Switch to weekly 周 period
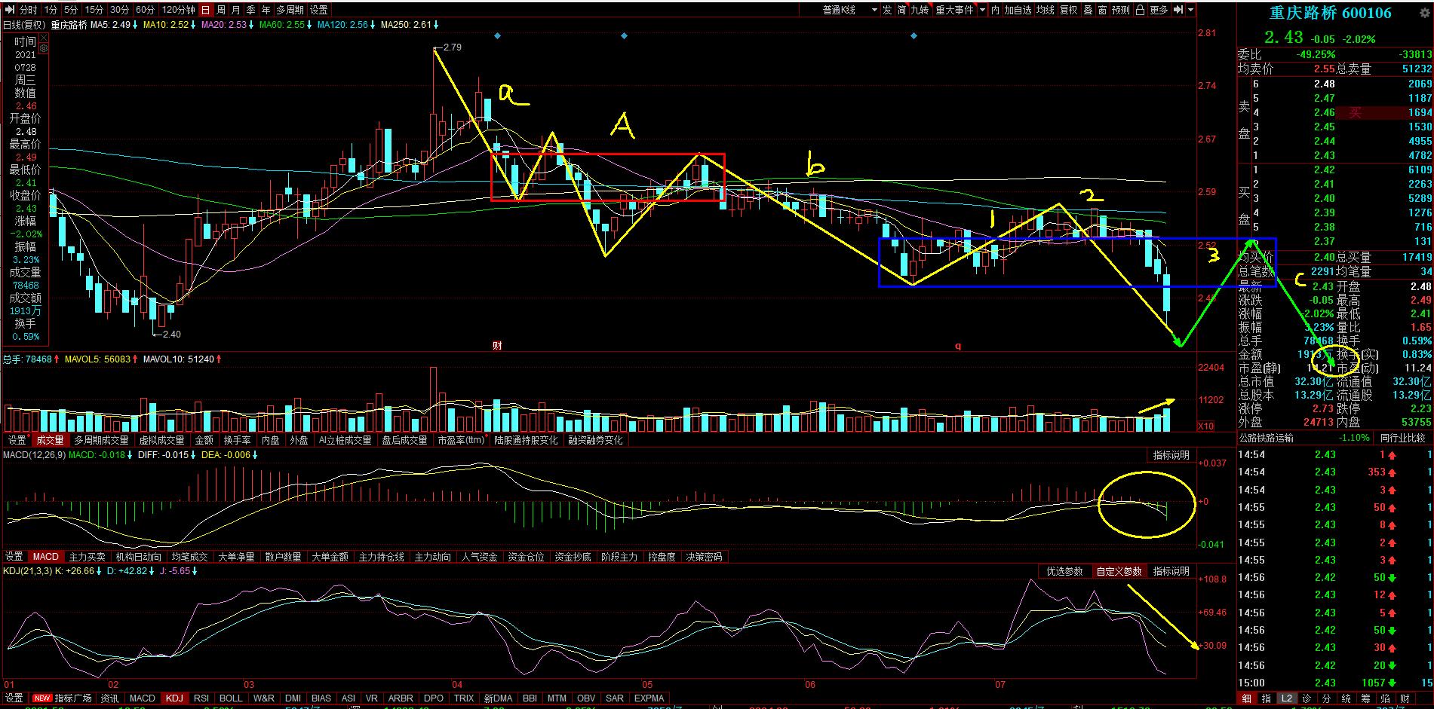 [221, 10]
